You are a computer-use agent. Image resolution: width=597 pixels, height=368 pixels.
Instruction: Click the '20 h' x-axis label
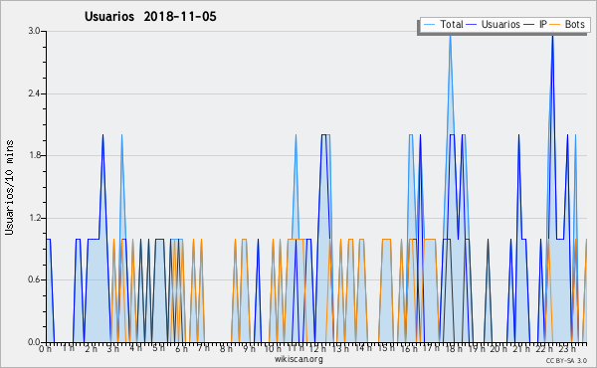pos(498,348)
